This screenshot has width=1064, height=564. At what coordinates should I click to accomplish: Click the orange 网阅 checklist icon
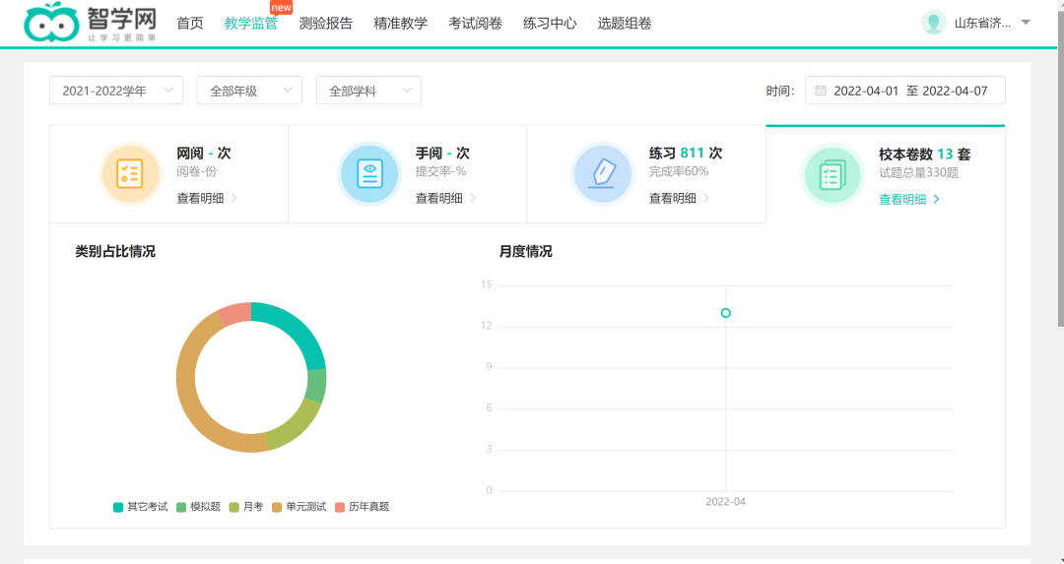pyautogui.click(x=130, y=173)
